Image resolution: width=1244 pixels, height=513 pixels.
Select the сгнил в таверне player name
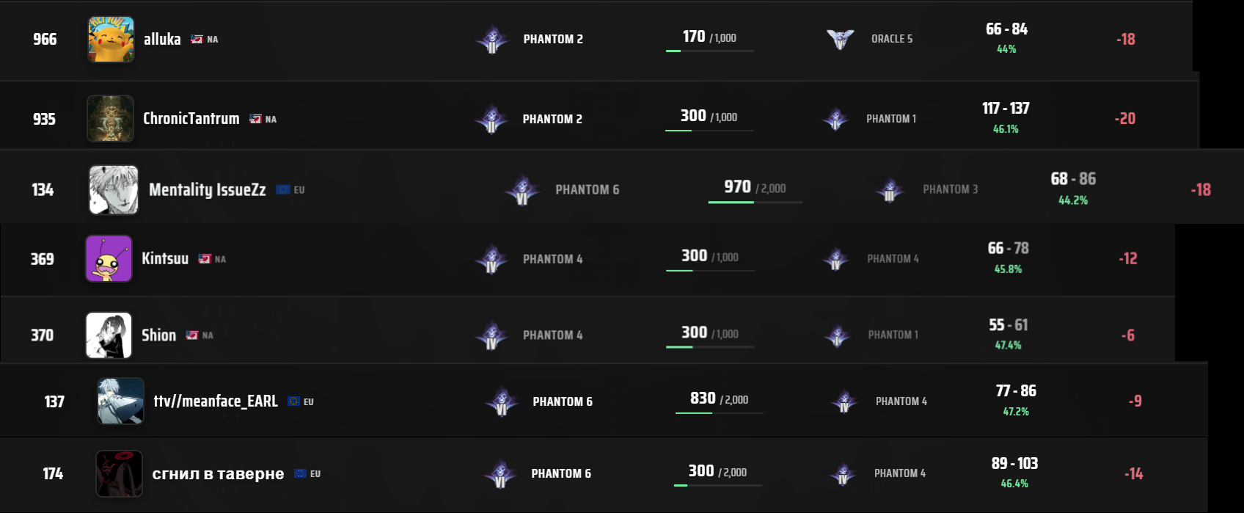(x=218, y=474)
